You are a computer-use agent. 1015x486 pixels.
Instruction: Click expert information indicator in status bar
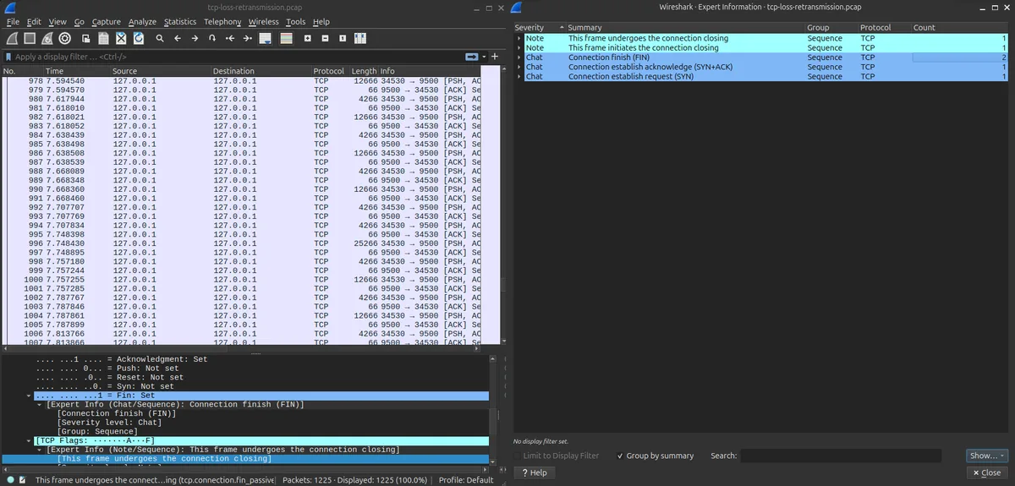(x=10, y=479)
